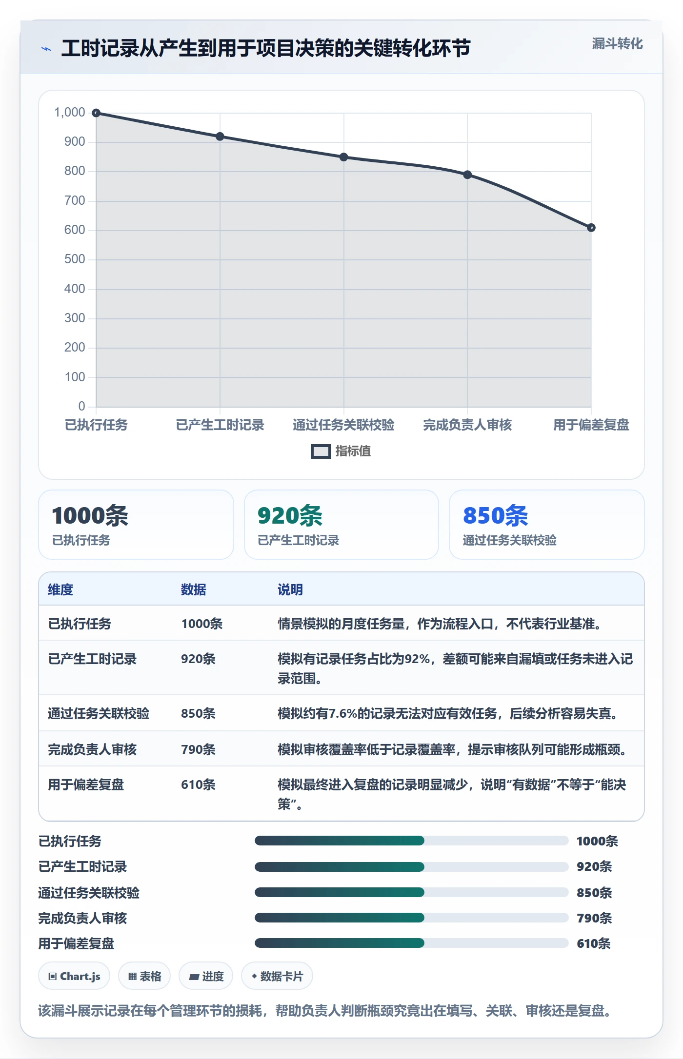Click the 已产生工时记录 progress bar
Image resolution: width=683 pixels, height=1059 pixels.
tap(411, 866)
